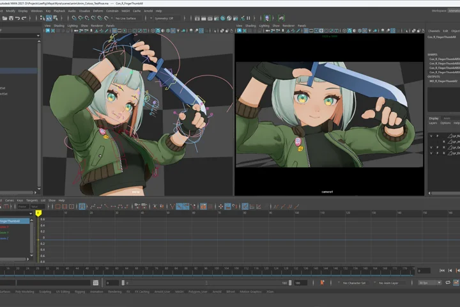This screenshot has width=460, height=307.
Task: Click the yellow current time marker in Graph Editor
Action: pos(38,213)
